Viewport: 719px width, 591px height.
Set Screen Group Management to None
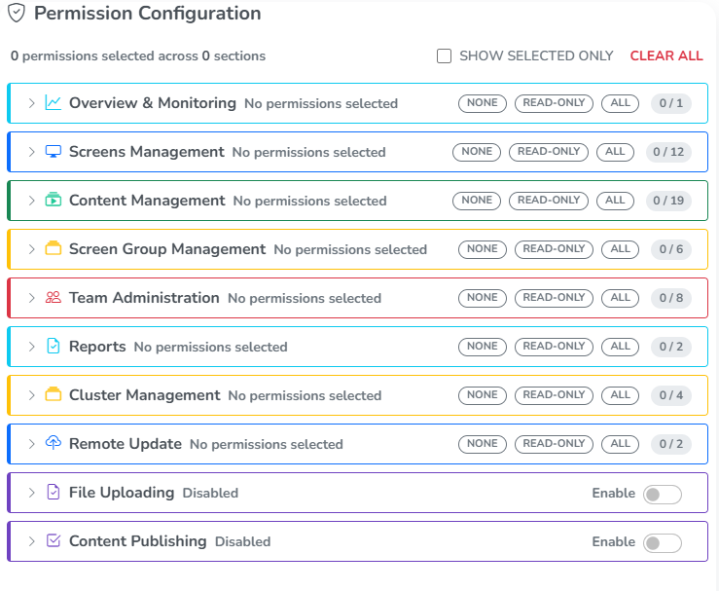click(483, 249)
